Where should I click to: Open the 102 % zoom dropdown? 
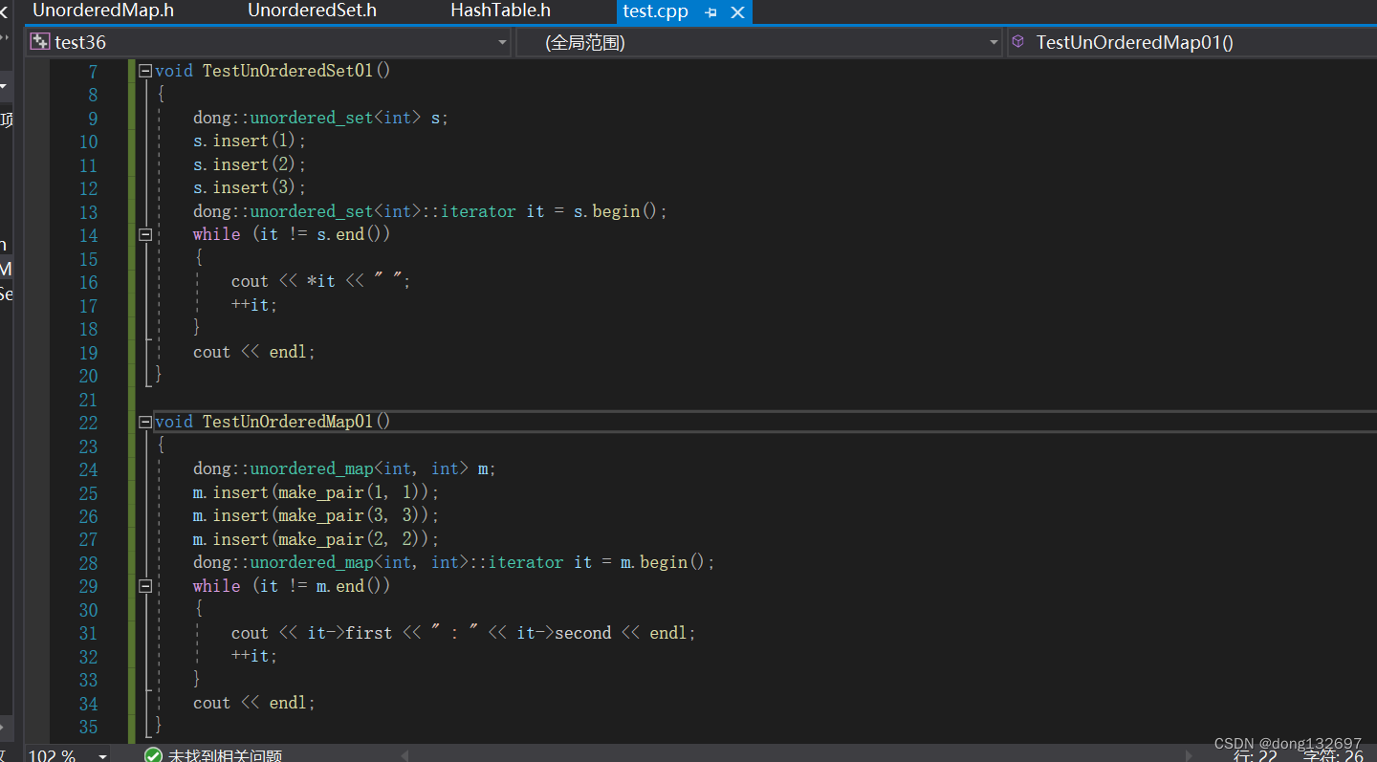(x=102, y=755)
